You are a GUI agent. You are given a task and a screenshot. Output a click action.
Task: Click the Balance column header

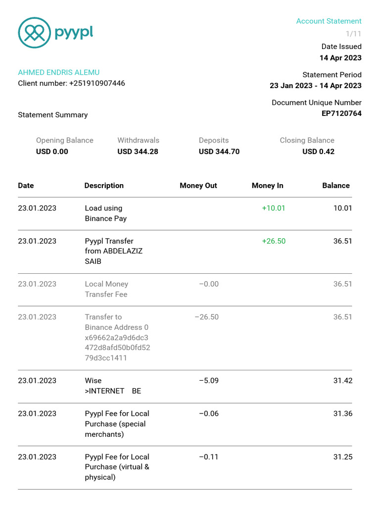(335, 186)
